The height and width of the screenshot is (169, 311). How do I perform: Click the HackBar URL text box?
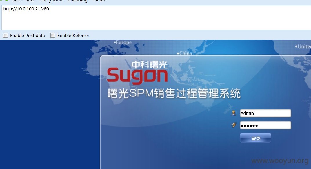tap(156, 18)
